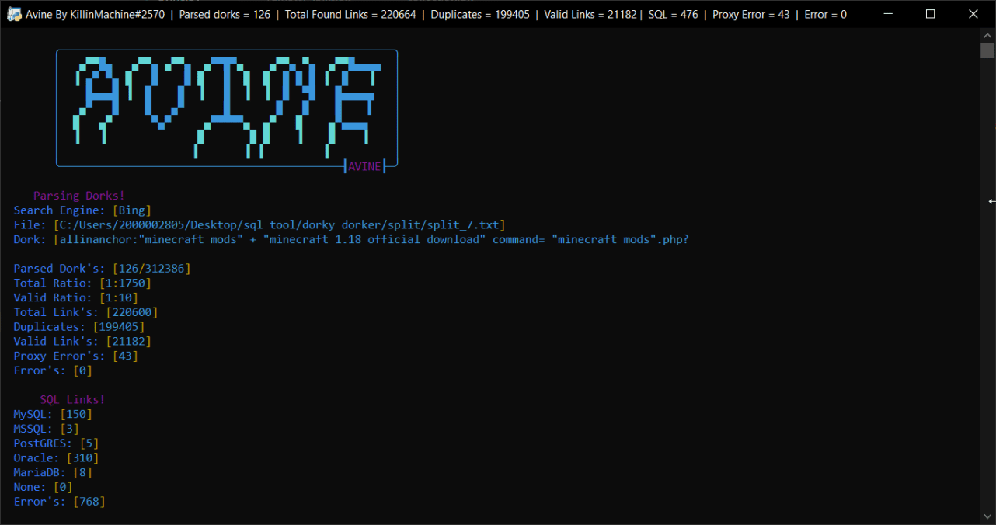This screenshot has width=996, height=525.
Task: Click the AVINE label below the logo box
Action: [x=364, y=165]
